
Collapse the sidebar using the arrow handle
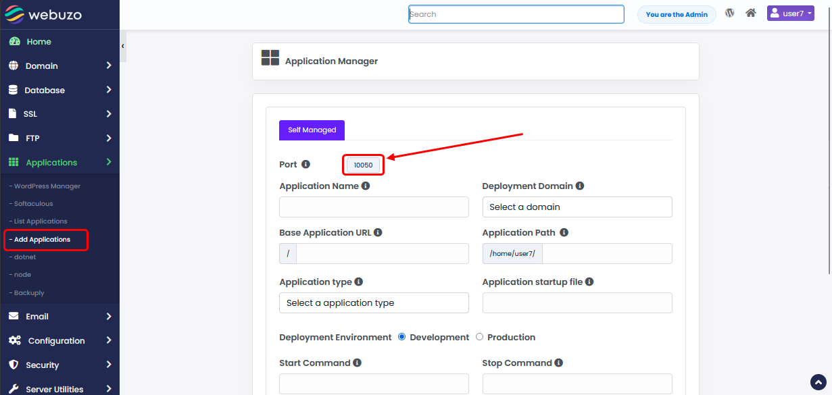tap(122, 46)
